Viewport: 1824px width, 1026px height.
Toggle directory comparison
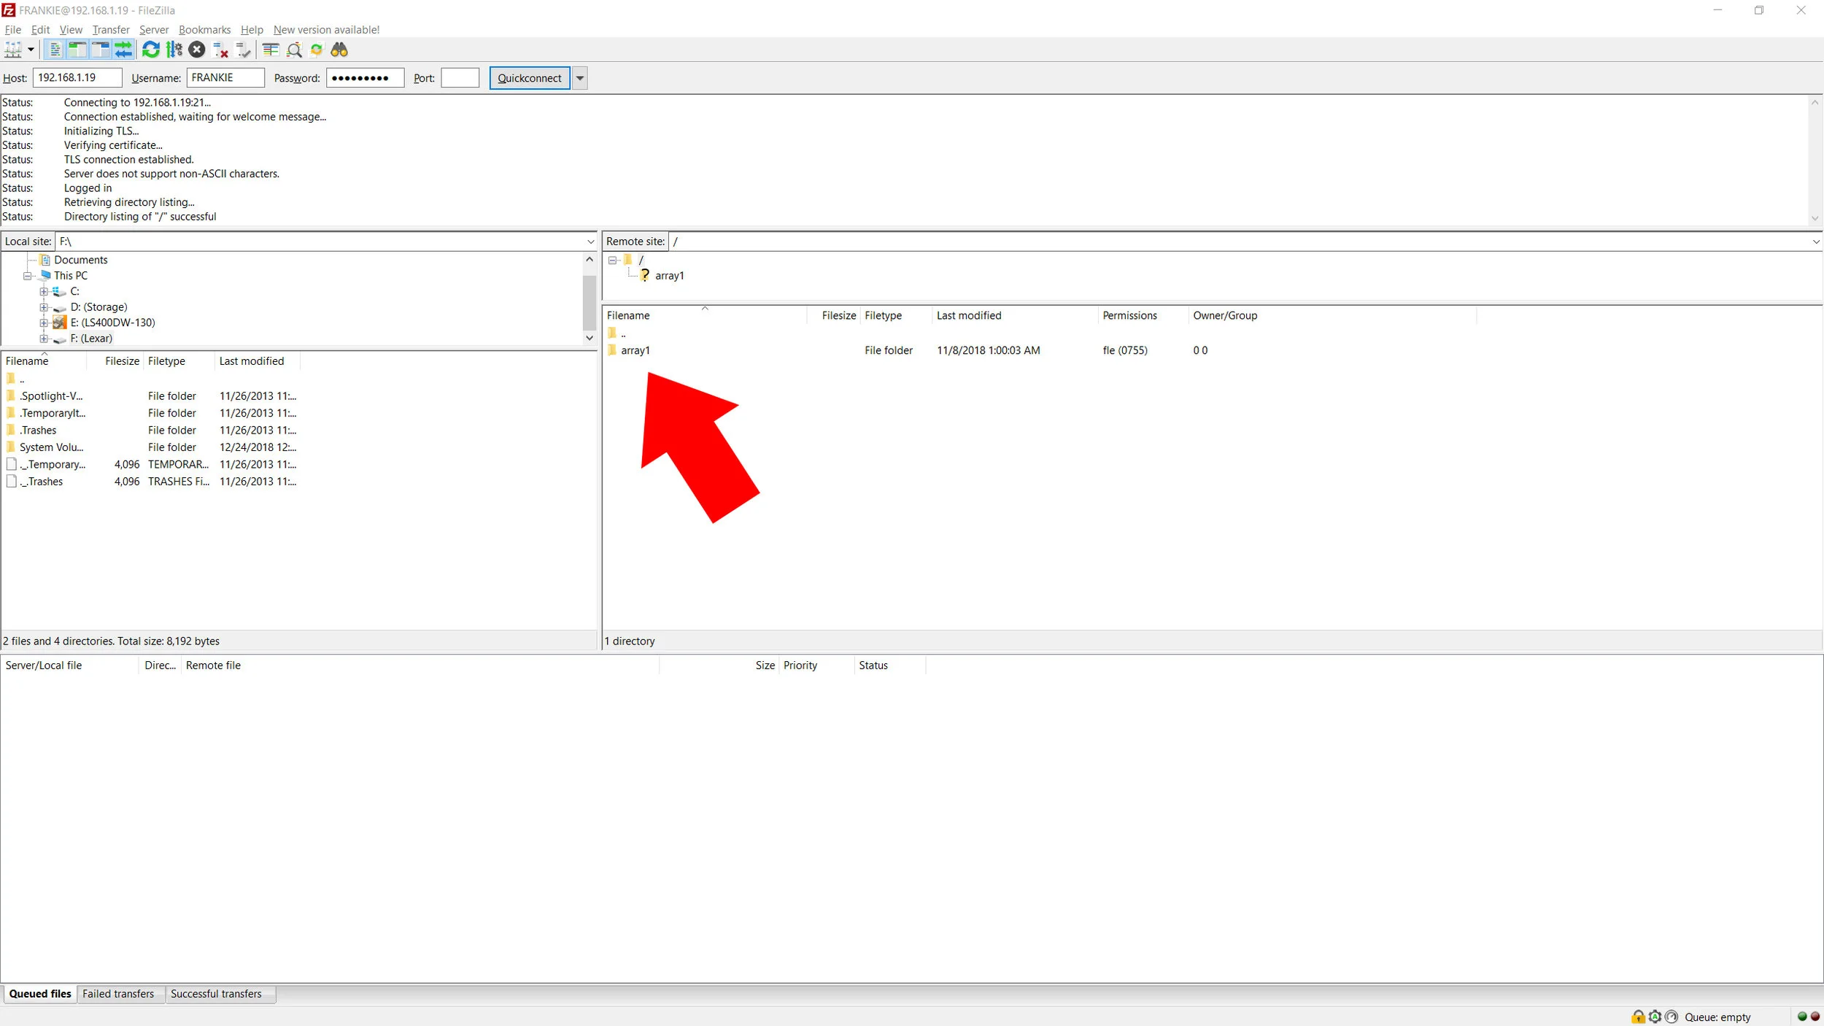pyautogui.click(x=294, y=50)
